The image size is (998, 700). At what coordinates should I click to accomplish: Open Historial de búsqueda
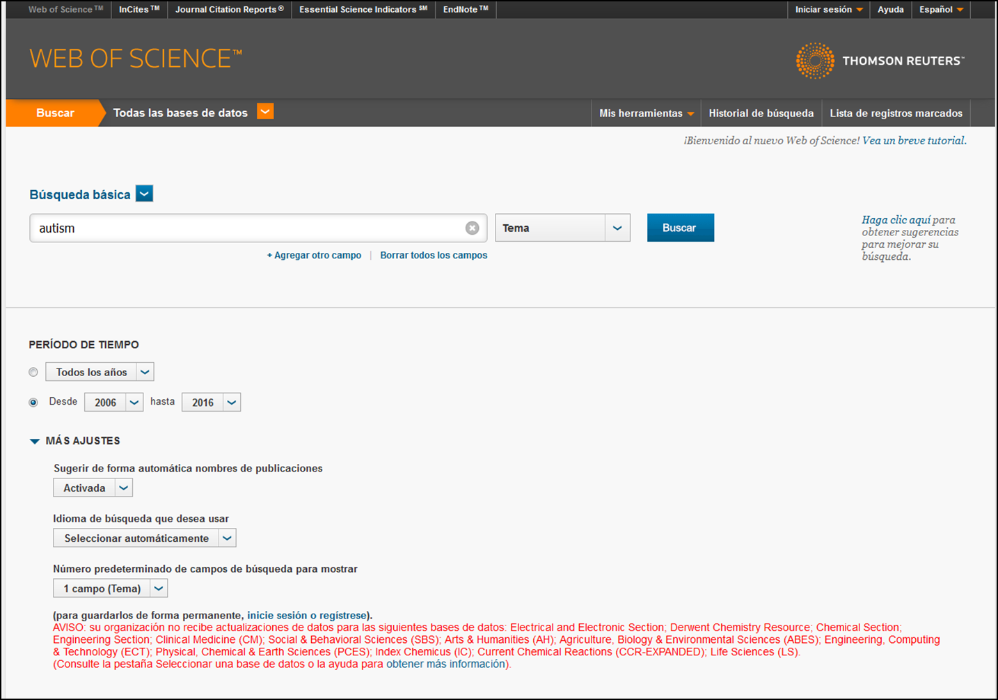(x=761, y=113)
